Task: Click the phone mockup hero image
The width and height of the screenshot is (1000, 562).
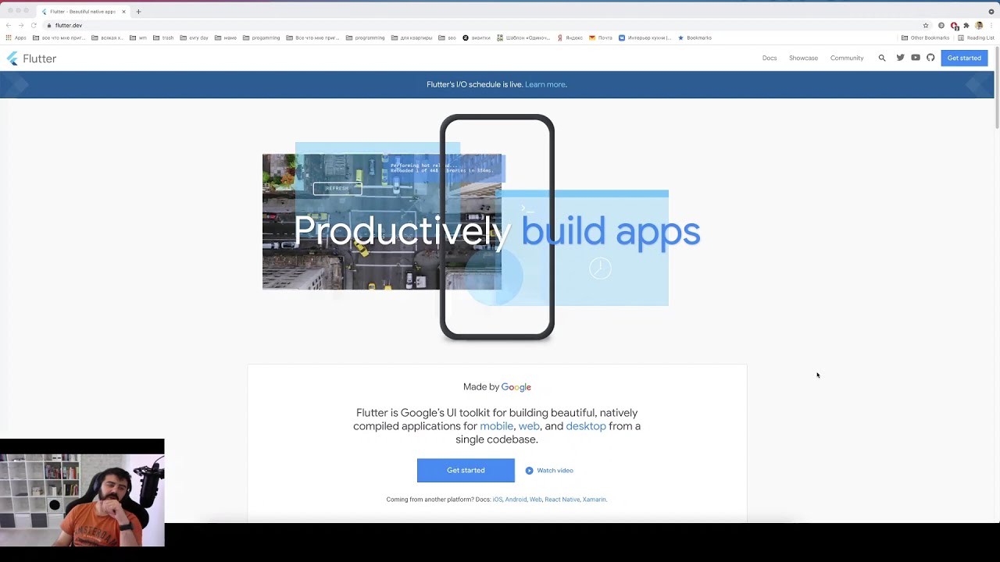Action: [x=497, y=227]
